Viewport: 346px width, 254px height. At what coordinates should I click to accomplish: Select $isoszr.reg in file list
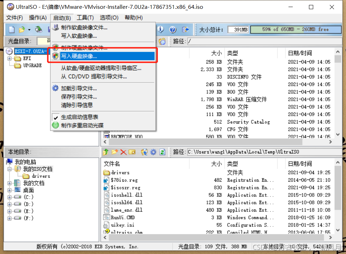(x=126, y=188)
